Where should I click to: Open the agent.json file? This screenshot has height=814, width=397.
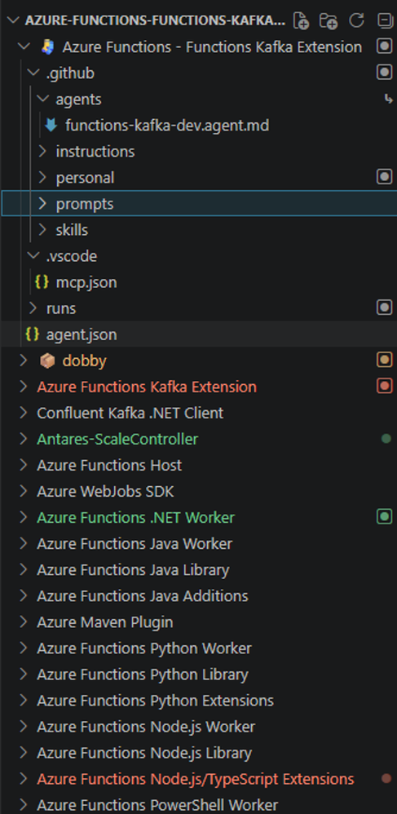[82, 334]
